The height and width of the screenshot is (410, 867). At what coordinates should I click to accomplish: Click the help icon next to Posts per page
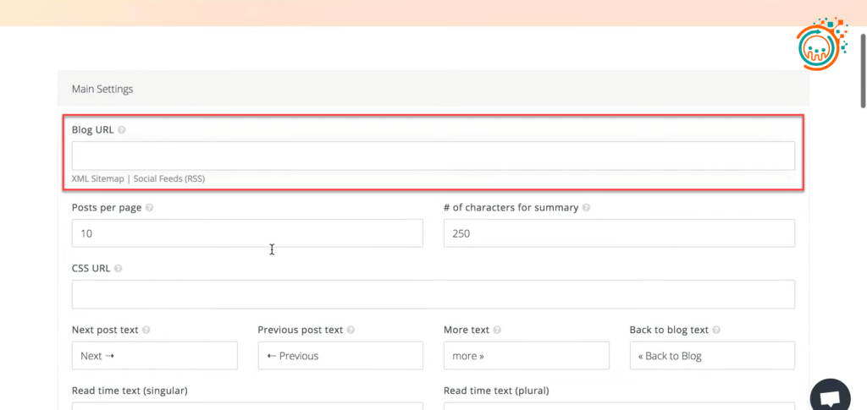[149, 208]
